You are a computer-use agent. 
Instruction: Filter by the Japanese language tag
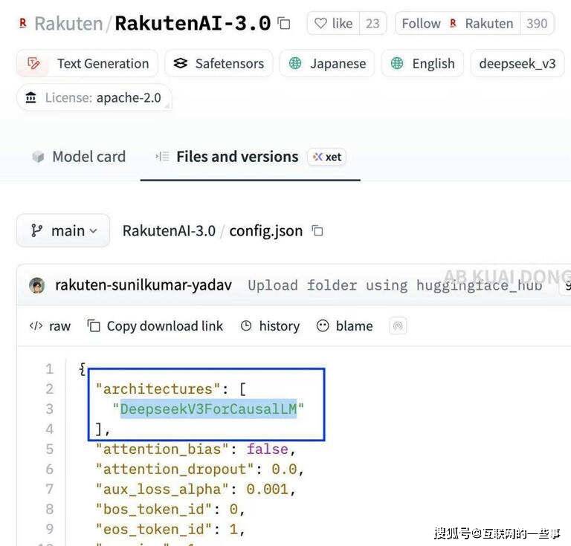tap(326, 64)
